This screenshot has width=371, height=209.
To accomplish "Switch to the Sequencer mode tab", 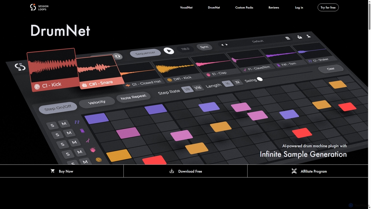I will point(145,53).
